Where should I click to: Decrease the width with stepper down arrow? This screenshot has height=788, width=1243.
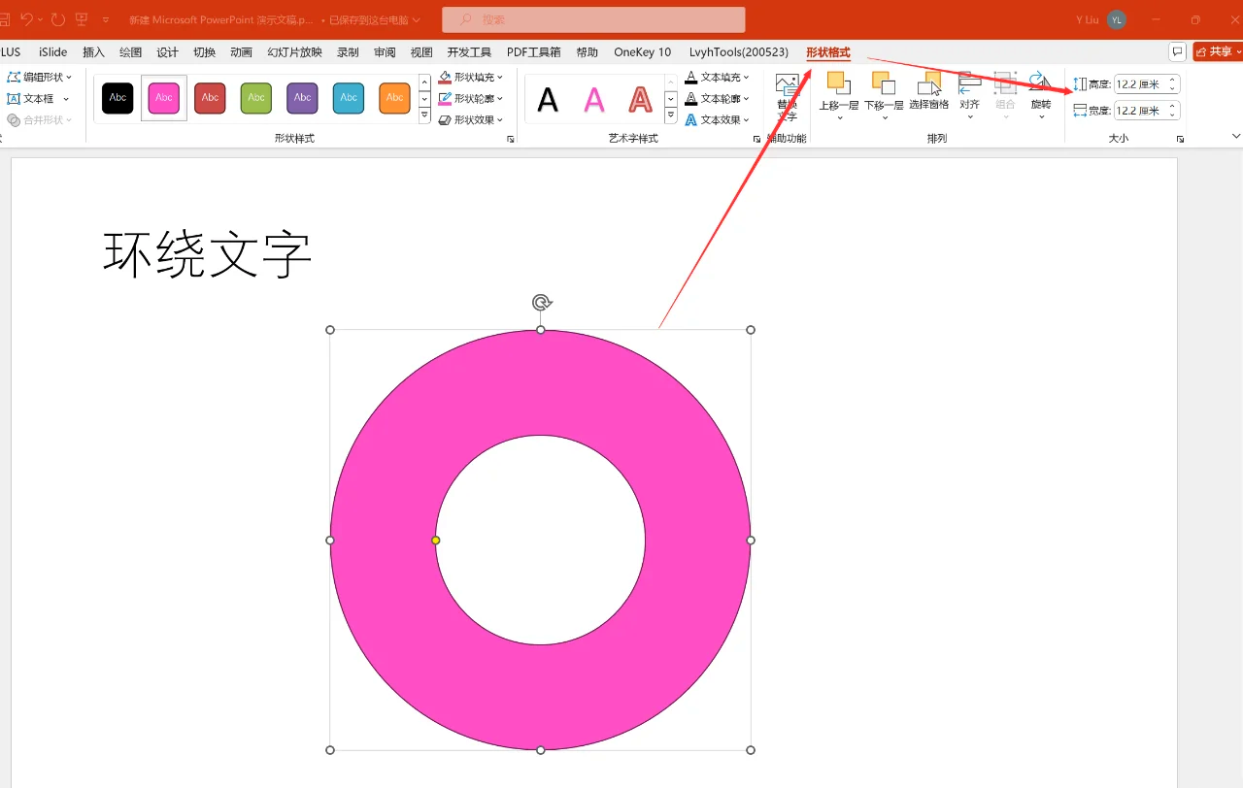[x=1172, y=115]
